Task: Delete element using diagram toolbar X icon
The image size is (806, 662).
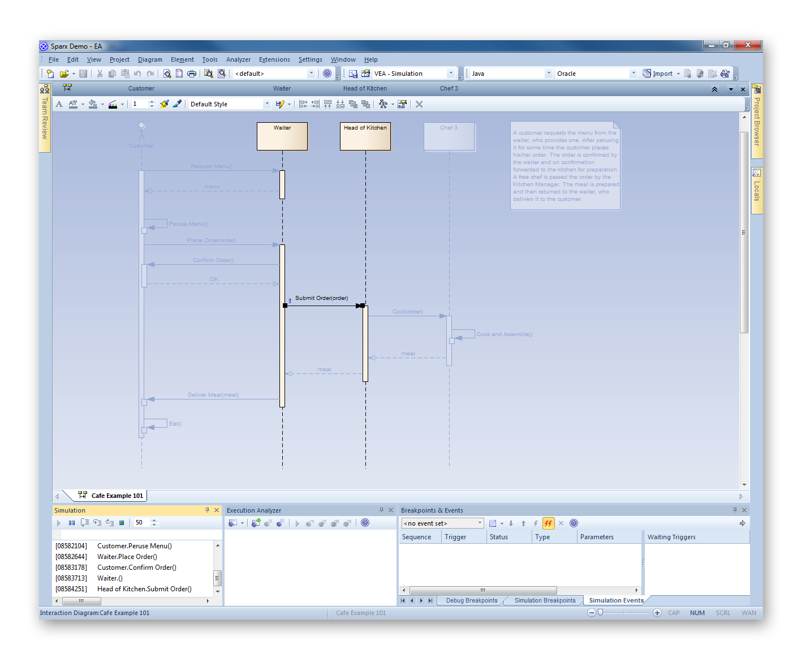Action: tap(419, 104)
